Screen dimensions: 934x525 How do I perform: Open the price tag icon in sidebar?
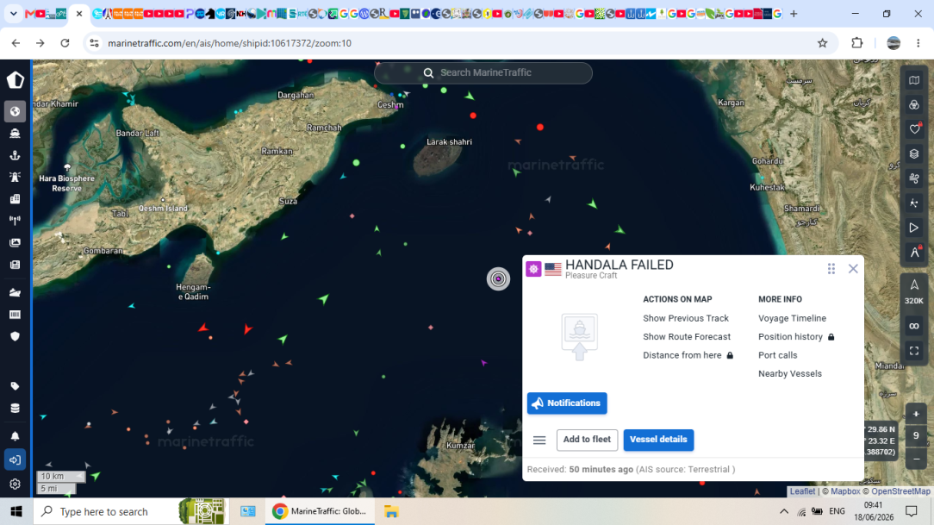(15, 386)
